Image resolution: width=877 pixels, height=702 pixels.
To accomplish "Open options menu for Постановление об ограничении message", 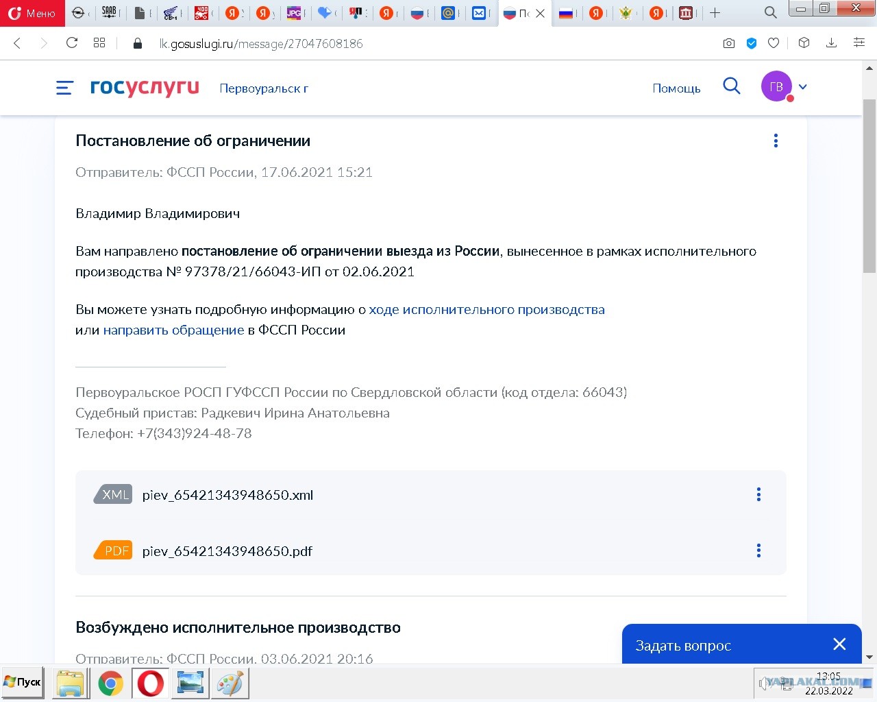I will [776, 141].
